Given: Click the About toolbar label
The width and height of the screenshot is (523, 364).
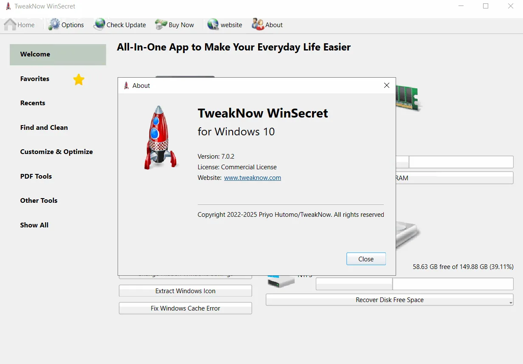Looking at the screenshot, I should [x=274, y=25].
